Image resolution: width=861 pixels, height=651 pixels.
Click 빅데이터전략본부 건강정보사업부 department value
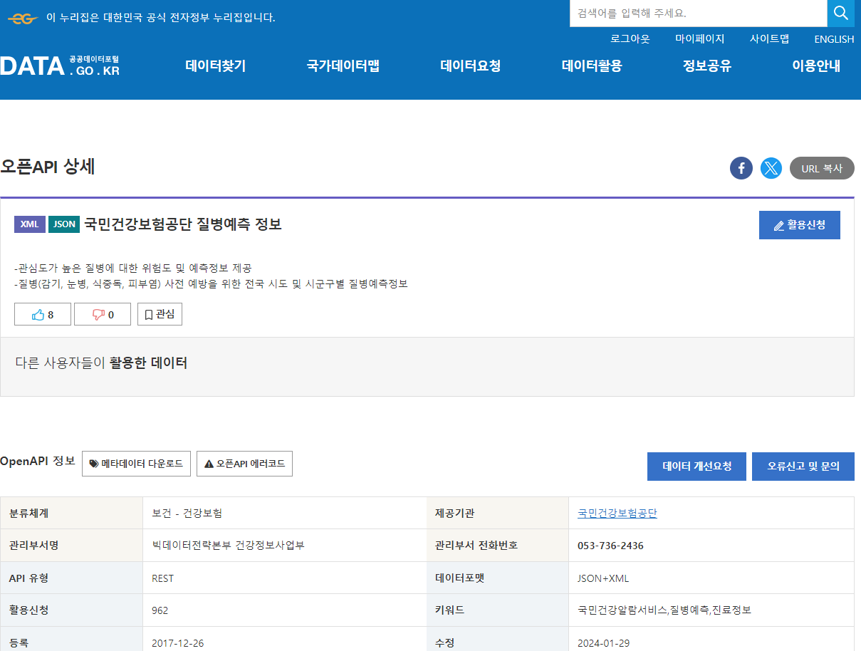pos(229,546)
